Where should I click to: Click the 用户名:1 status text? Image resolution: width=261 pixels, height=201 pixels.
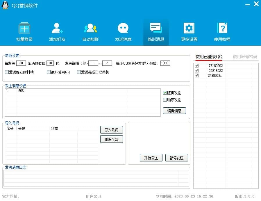coord(94,196)
